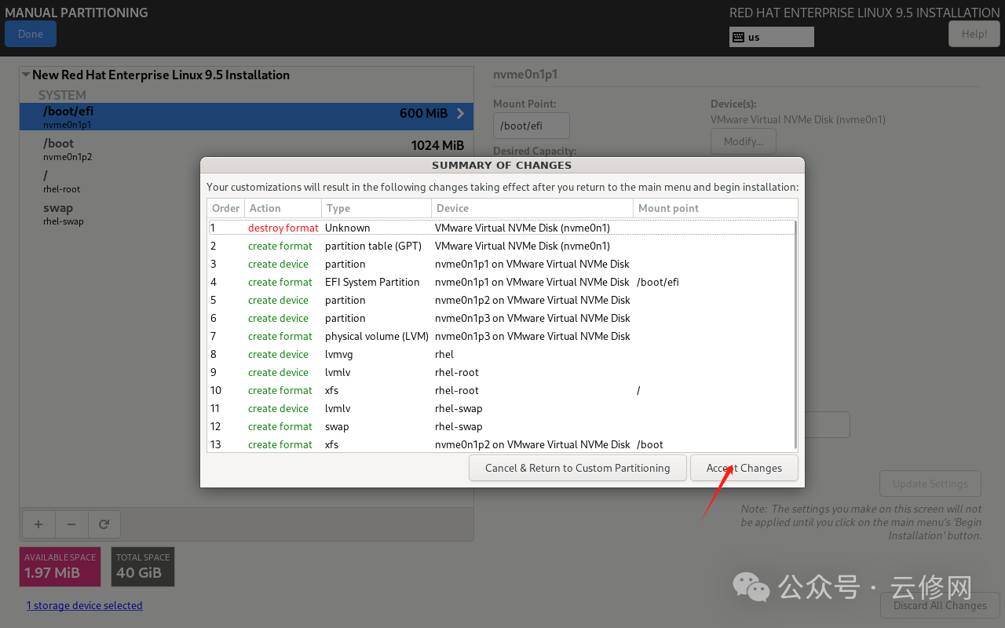Viewport: 1005px width, 628px height.
Task: Click the Accept Changes button
Action: [744, 468]
